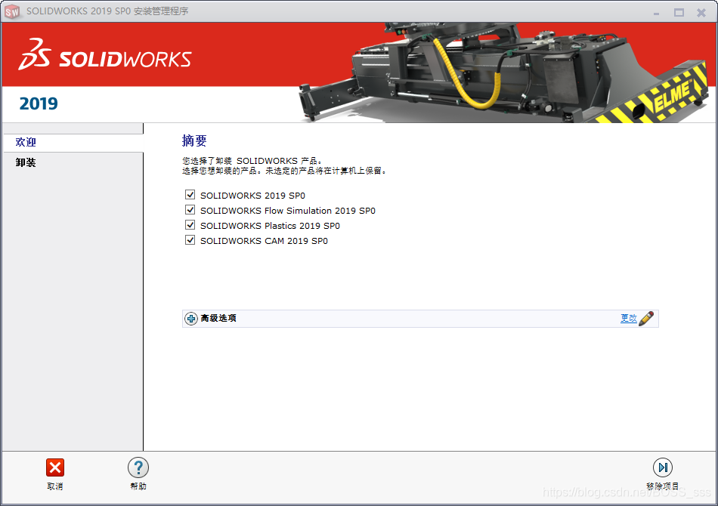Uncheck SOLIDWORKS 2019 SP0 checkbox
This screenshot has width=718, height=506.
click(190, 195)
